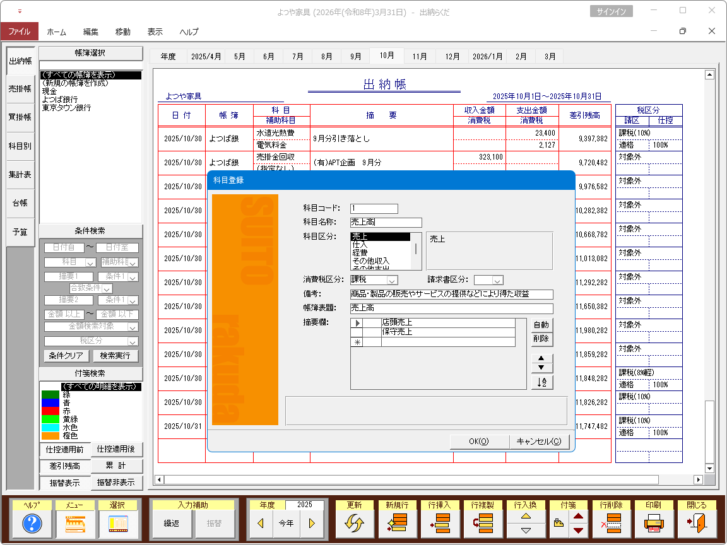Open the 請求書区分 dropdown
This screenshot has width=727, height=545.
(497, 280)
